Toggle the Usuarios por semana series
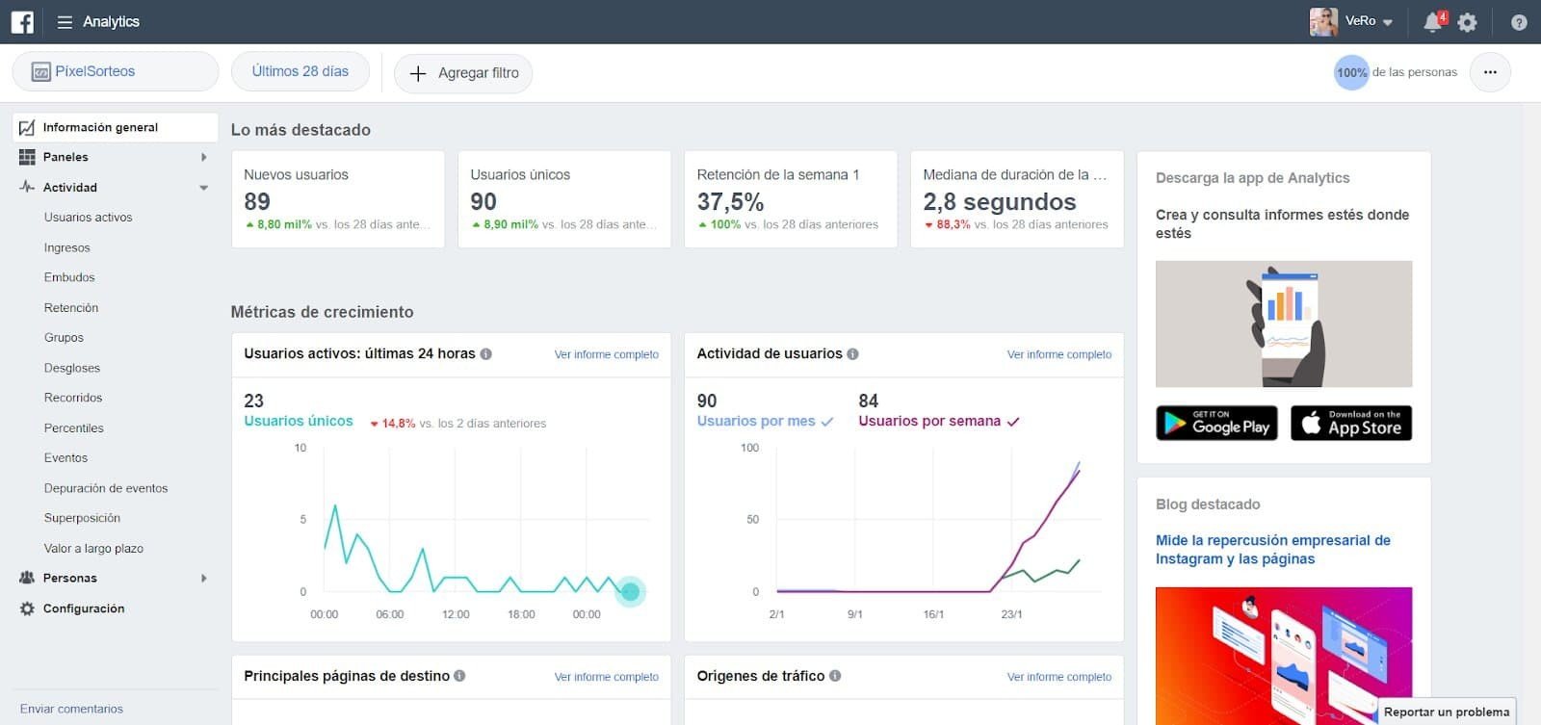This screenshot has width=1541, height=725. (939, 421)
